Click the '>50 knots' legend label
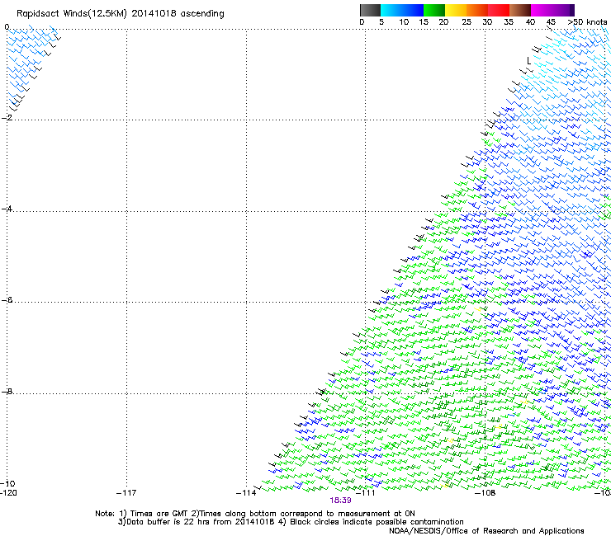Screen dimensions: 611x536 tap(587, 22)
